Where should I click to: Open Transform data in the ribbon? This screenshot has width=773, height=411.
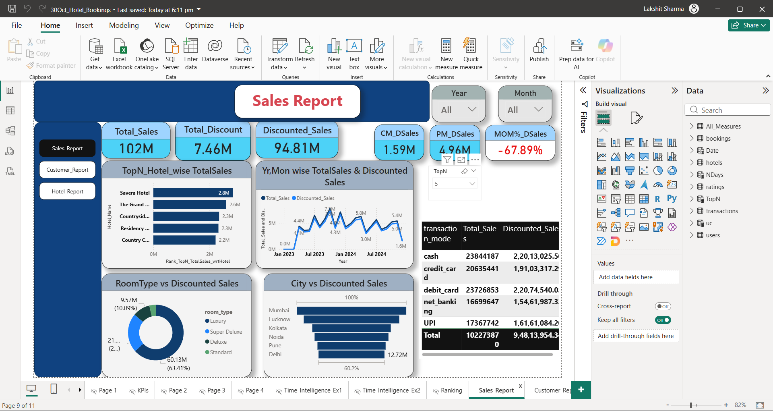[x=279, y=54]
